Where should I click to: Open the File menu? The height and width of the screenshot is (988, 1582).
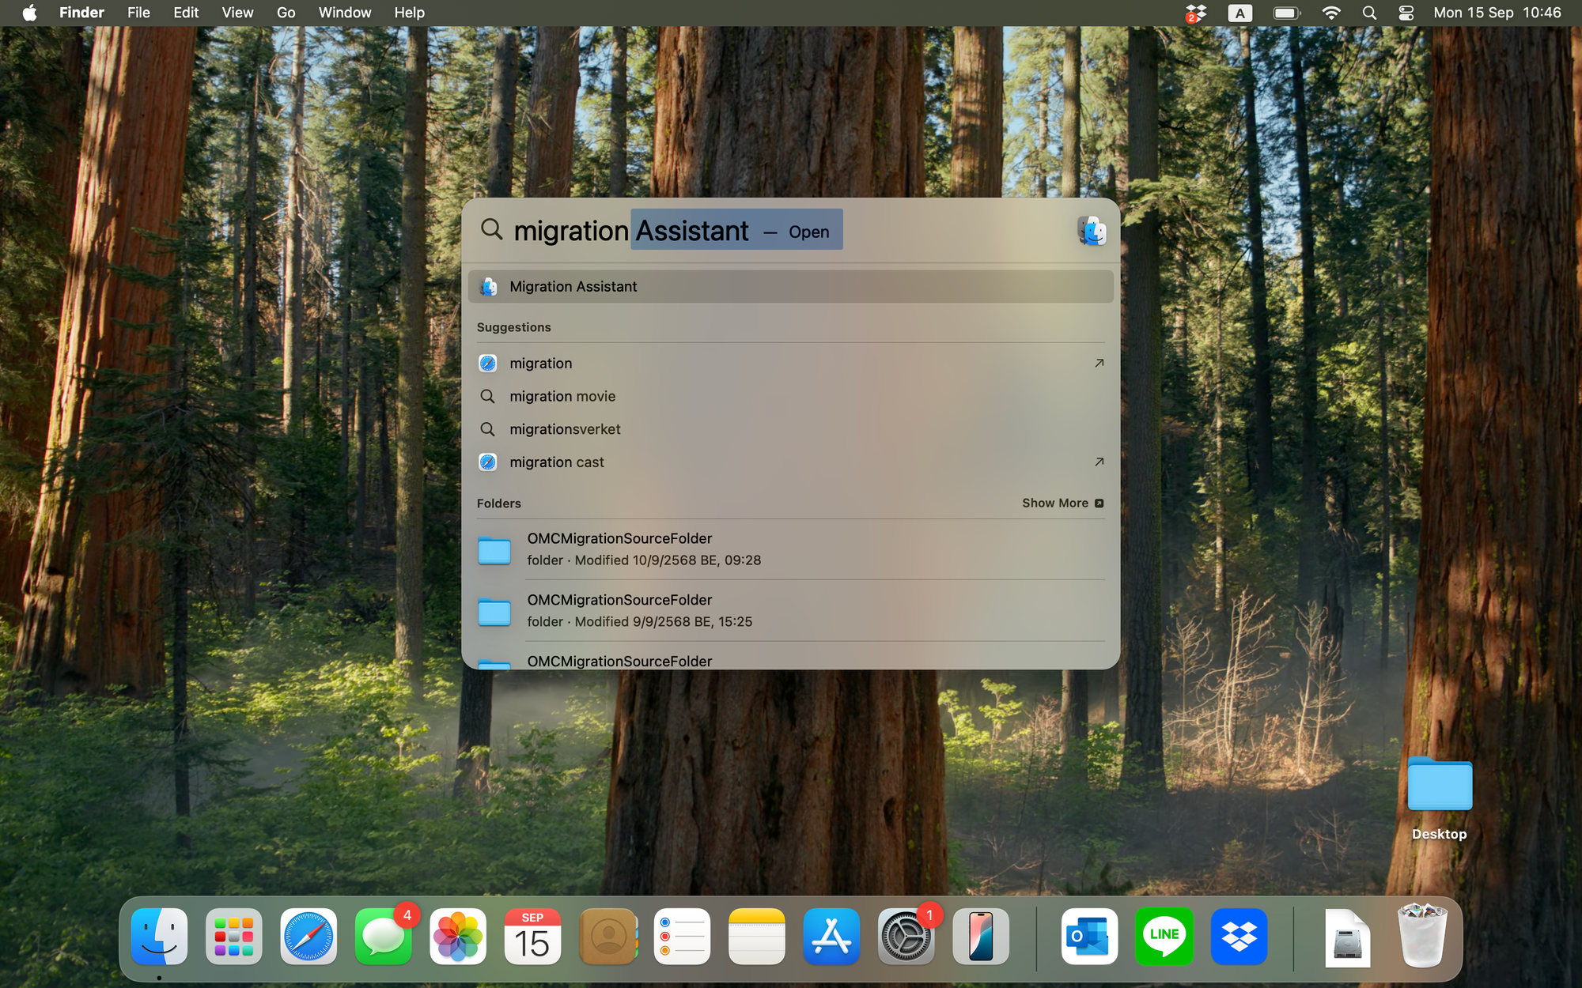pos(138,13)
